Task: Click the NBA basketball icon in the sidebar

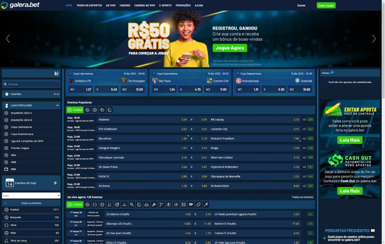Action: 7,155
